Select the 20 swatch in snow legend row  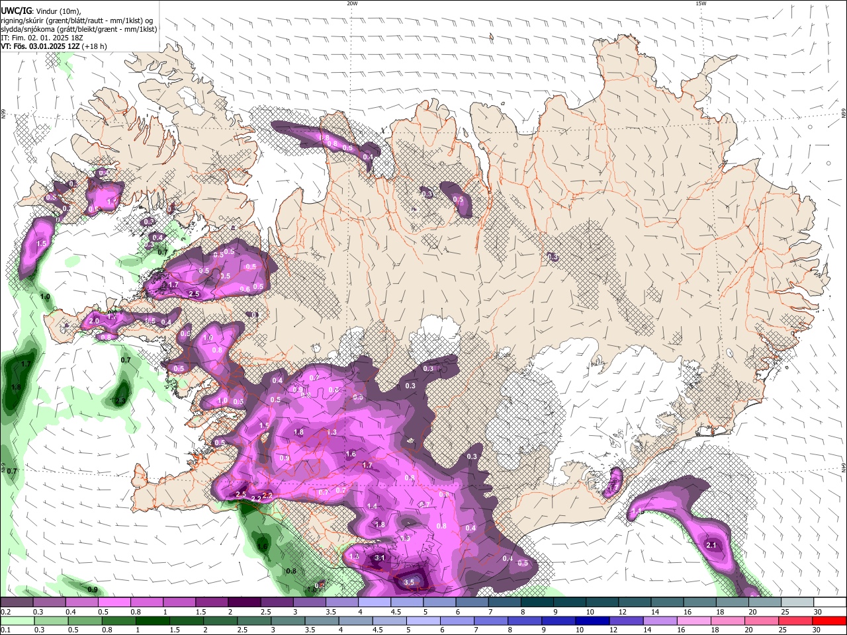(x=766, y=602)
